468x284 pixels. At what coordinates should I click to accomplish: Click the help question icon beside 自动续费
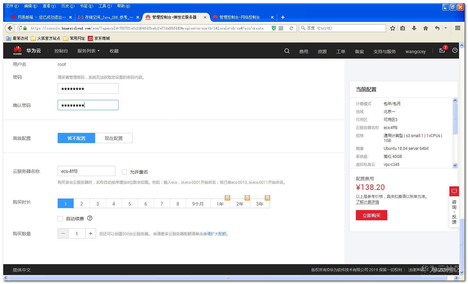[90, 218]
